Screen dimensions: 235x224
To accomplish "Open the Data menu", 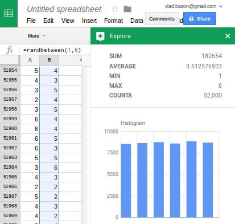I will 137,21.
